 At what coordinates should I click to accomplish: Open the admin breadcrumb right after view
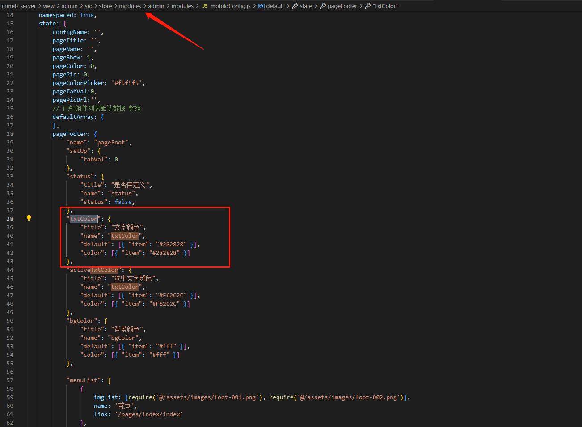(70, 6)
